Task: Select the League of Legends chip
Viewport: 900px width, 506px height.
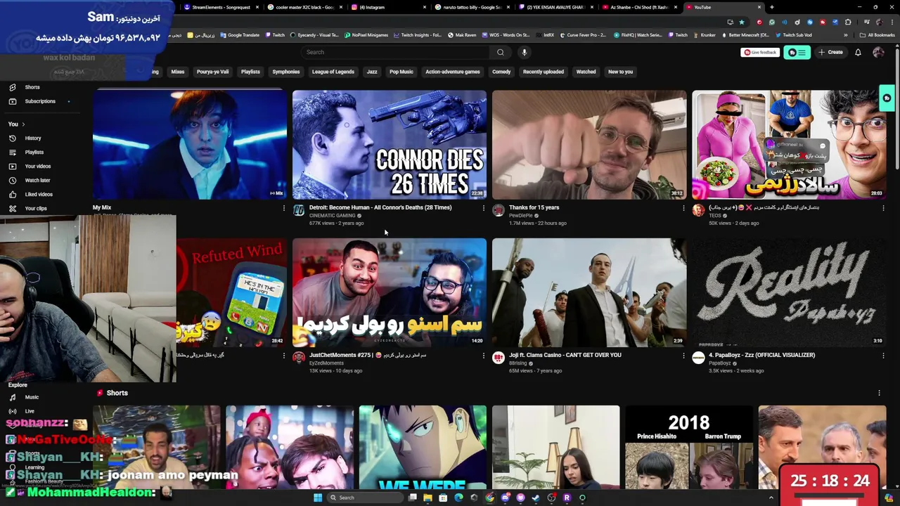Action: click(333, 72)
